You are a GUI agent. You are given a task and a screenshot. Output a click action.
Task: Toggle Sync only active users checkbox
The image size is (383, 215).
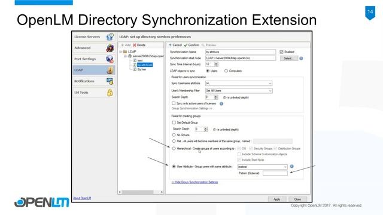[174, 103]
